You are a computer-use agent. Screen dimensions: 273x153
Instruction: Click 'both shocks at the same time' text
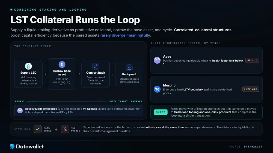tap(164, 127)
